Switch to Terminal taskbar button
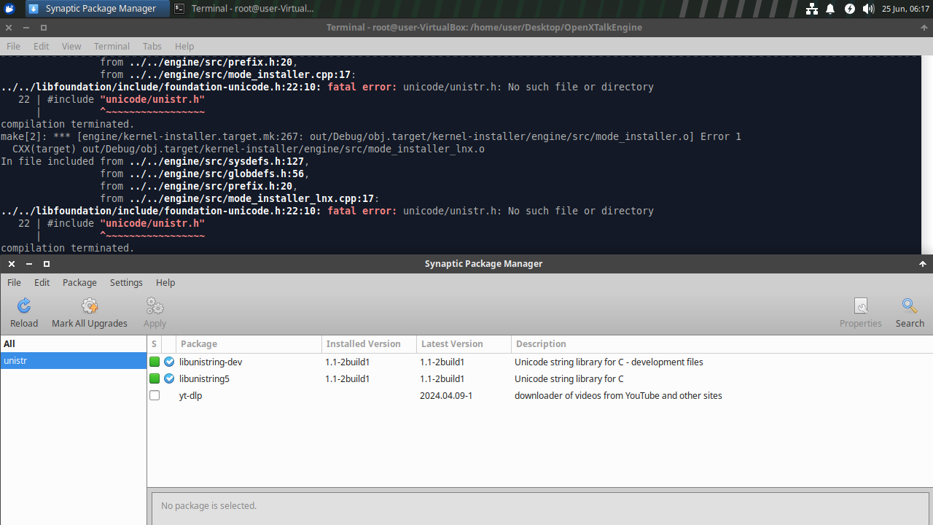Viewport: 933px width, 525px height. pyautogui.click(x=244, y=9)
